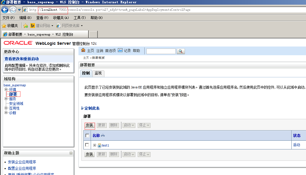The image size is (306, 175).
Task: Select the 部署概要 browser tab
Action: point(45,34)
